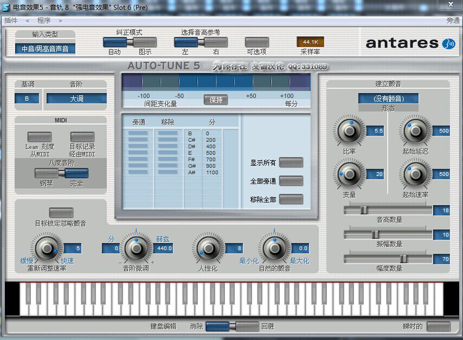Click the 显示所有 (show all) button

(x=291, y=162)
